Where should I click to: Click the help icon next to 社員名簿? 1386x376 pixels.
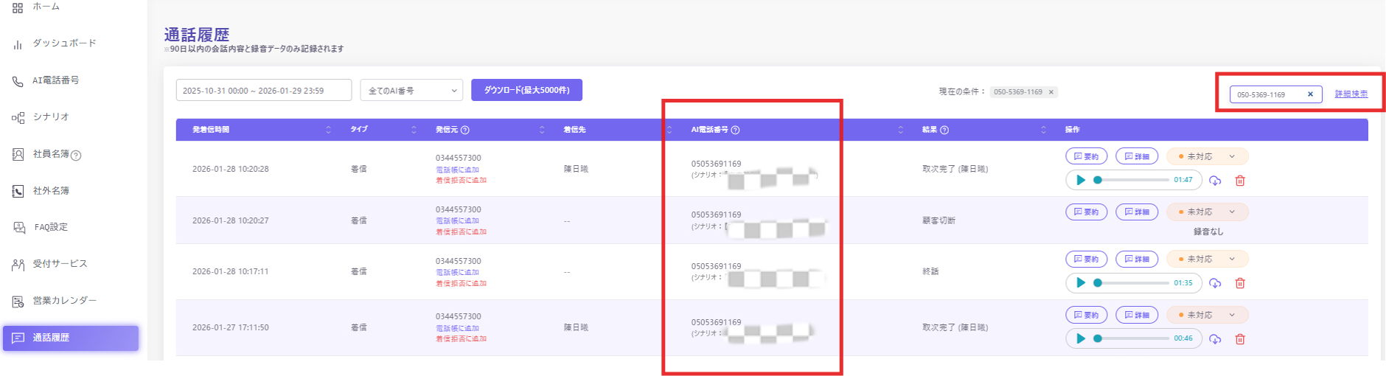[x=76, y=155]
